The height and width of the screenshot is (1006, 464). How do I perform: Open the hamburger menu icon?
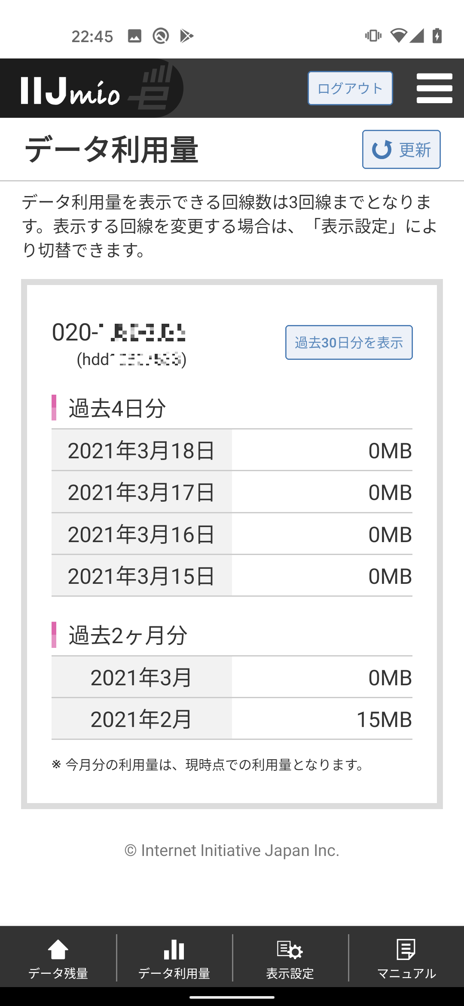point(434,88)
